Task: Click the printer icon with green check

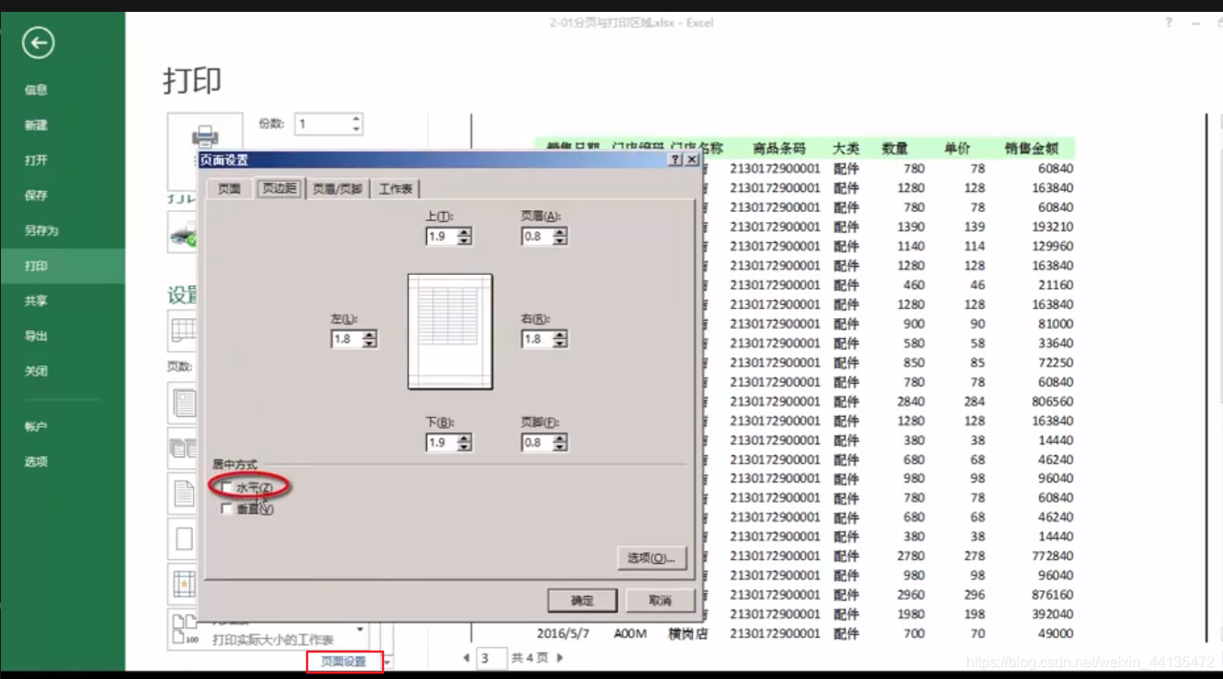Action: 184,231
